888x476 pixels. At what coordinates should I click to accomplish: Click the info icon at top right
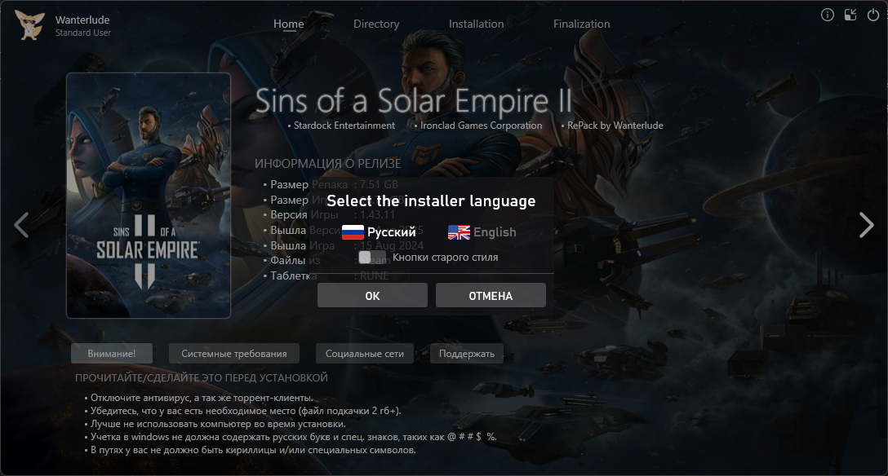828,15
